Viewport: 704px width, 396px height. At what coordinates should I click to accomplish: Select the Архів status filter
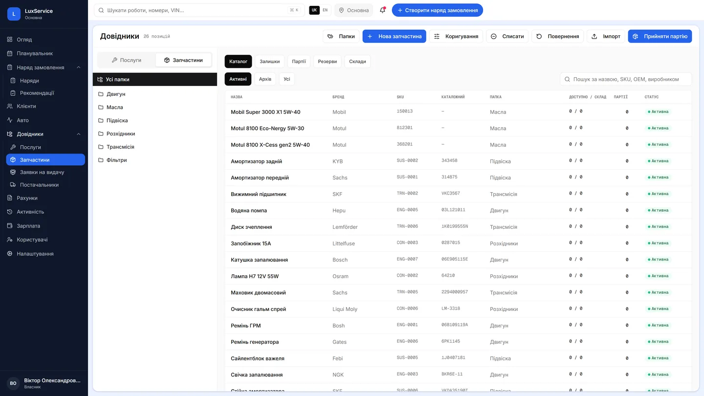coord(265,79)
